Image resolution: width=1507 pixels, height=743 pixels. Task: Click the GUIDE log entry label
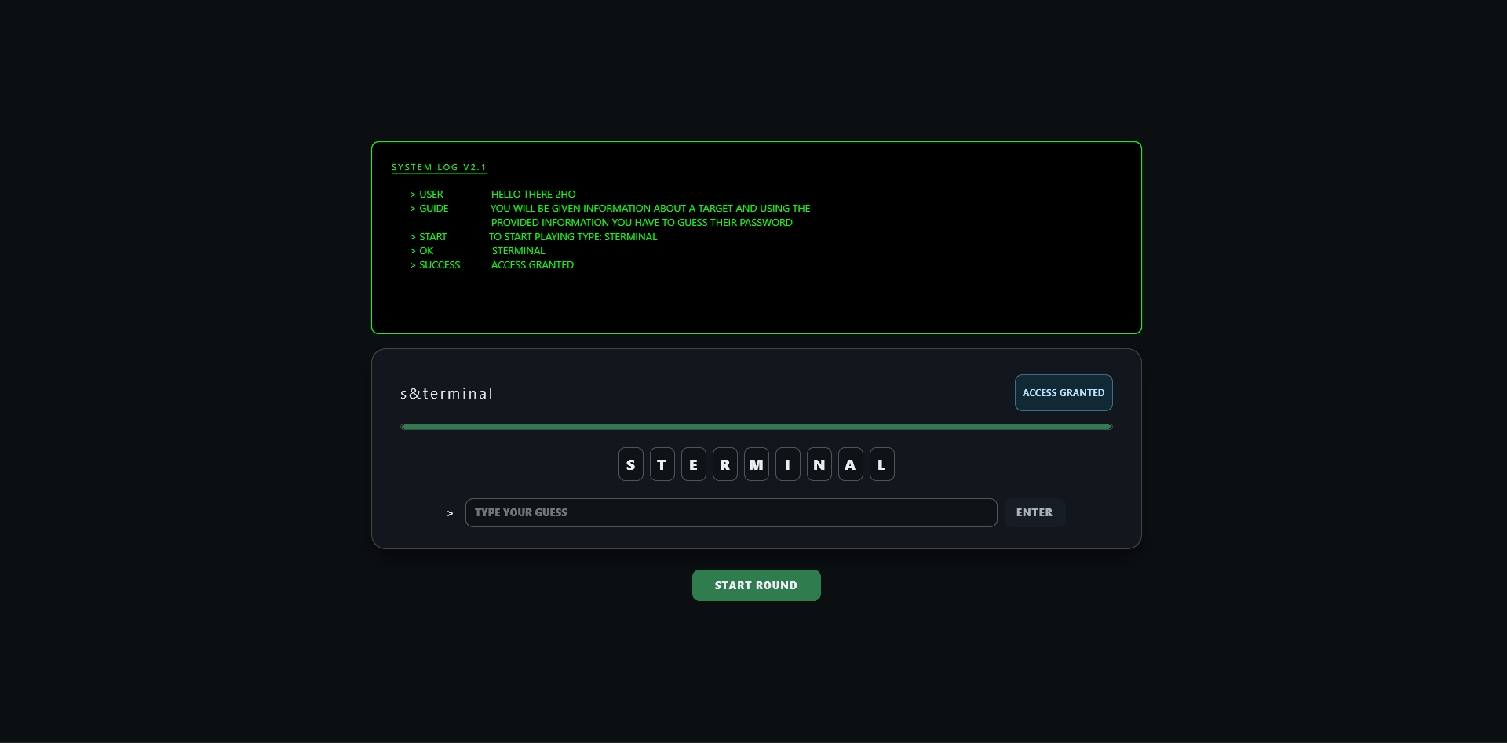[433, 209]
